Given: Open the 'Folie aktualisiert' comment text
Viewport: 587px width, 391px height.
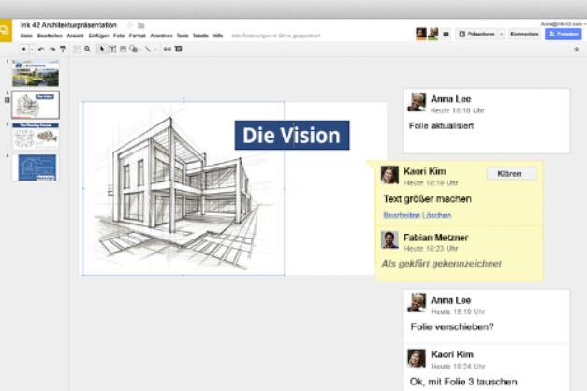Looking at the screenshot, I should click(441, 125).
